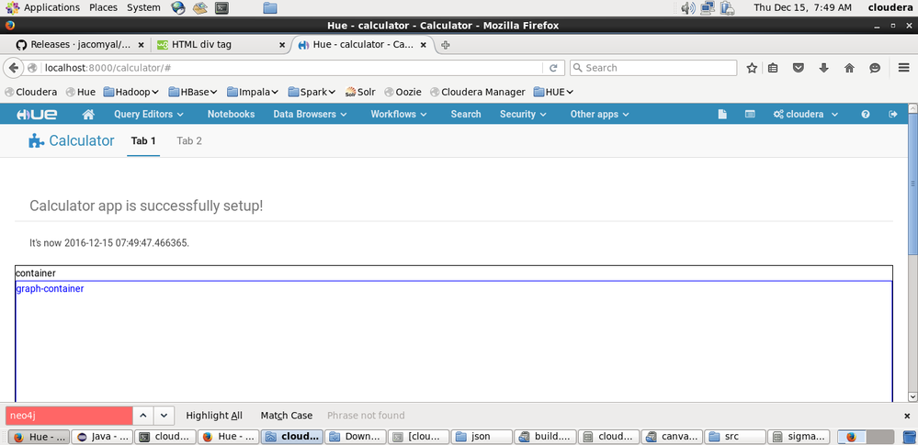Close the find bar

click(x=907, y=416)
